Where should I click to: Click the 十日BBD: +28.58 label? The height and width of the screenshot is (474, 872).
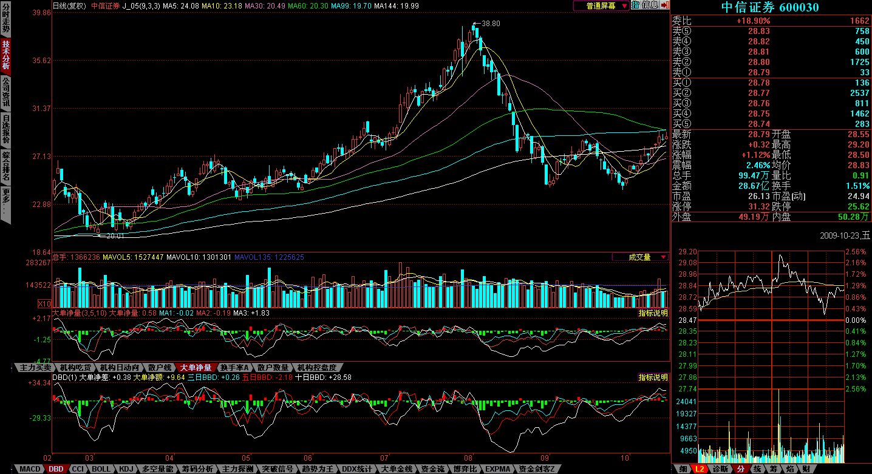[322, 378]
